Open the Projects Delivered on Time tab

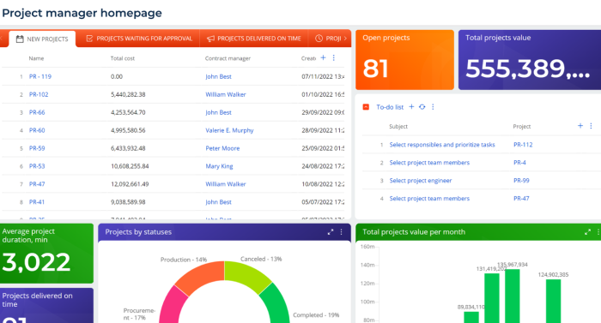coord(254,39)
